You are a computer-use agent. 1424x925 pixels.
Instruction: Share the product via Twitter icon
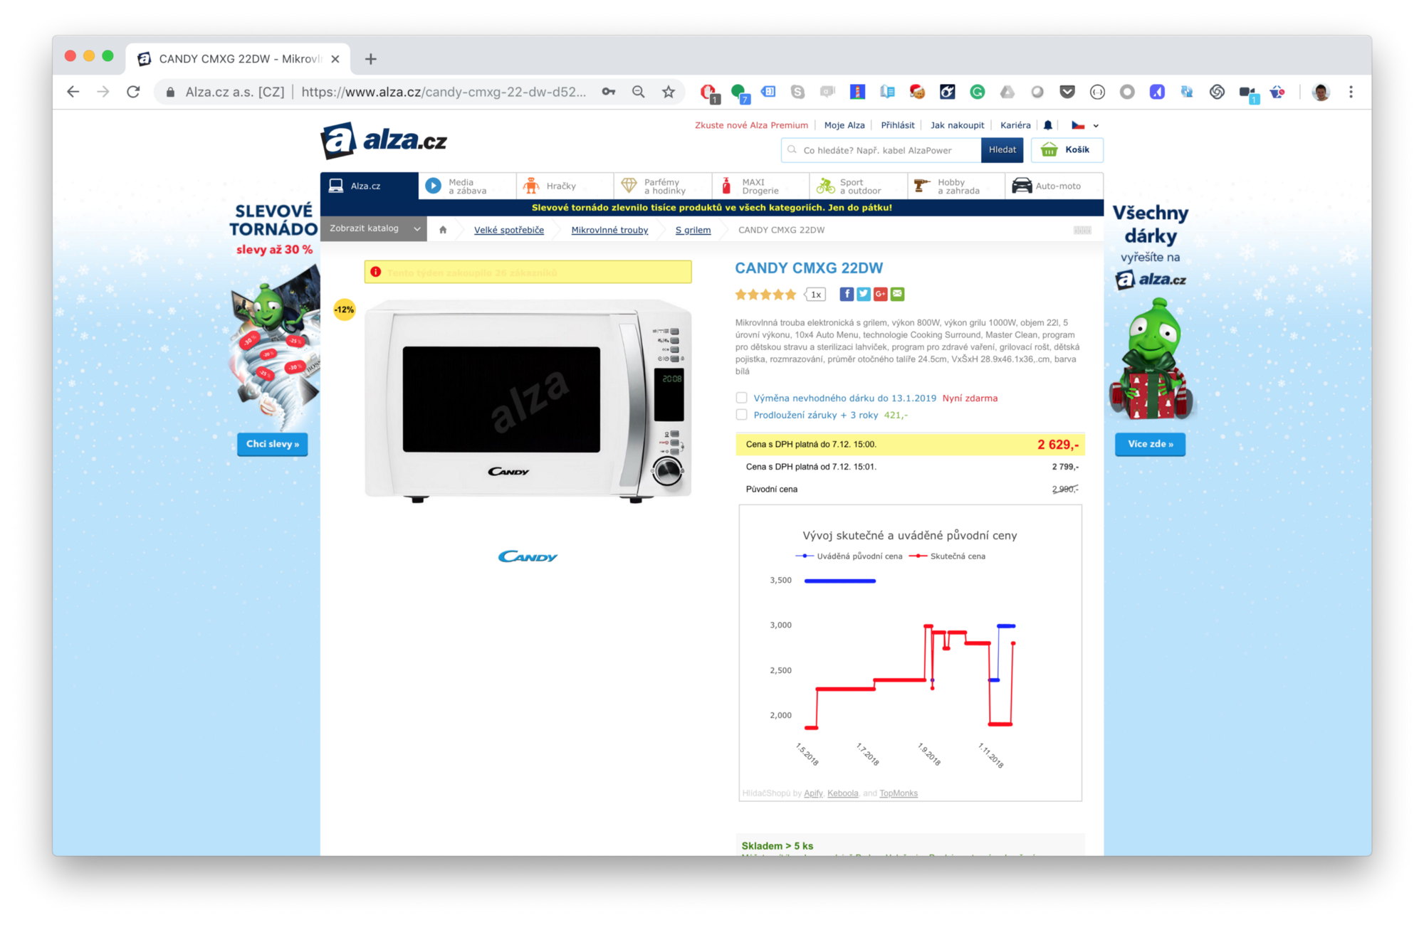(x=864, y=294)
